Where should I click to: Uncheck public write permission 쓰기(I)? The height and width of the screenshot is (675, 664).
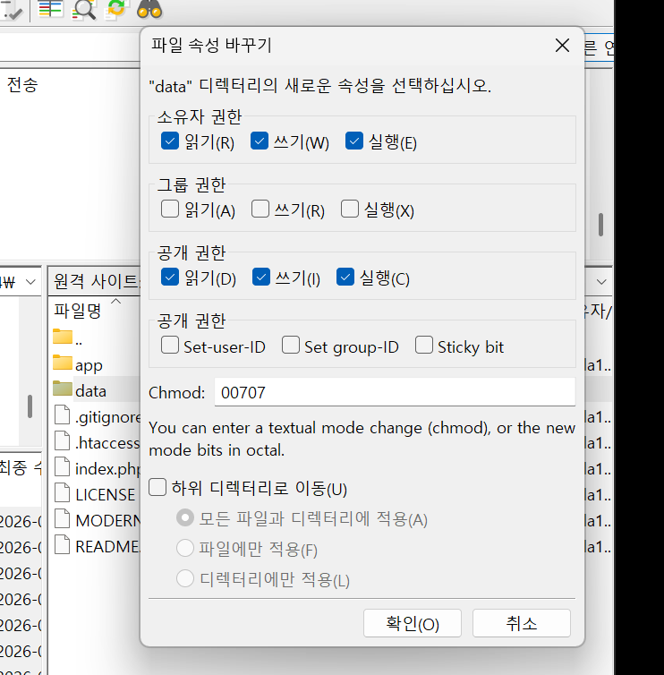tap(261, 277)
